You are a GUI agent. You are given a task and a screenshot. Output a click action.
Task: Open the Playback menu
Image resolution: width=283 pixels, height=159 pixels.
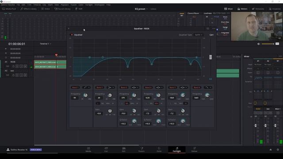pos(65,5)
